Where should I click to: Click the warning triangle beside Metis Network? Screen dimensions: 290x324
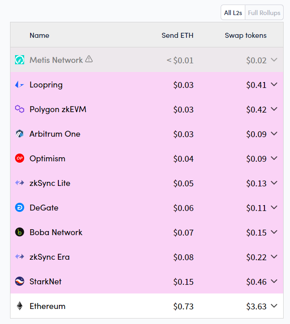coord(89,59)
